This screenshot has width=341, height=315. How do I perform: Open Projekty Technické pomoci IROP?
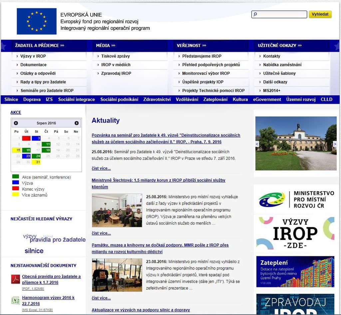point(213,91)
